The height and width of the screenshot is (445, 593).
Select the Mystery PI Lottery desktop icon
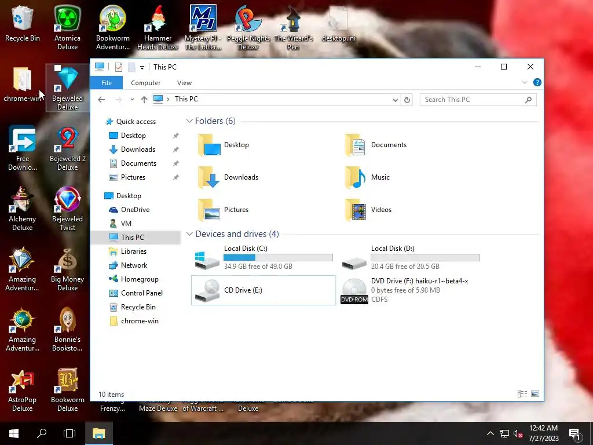(x=203, y=28)
